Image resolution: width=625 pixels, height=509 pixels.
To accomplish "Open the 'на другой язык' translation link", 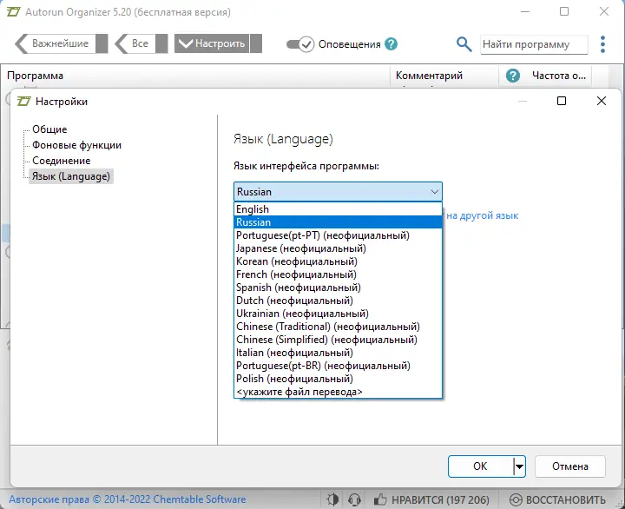I will (x=482, y=215).
